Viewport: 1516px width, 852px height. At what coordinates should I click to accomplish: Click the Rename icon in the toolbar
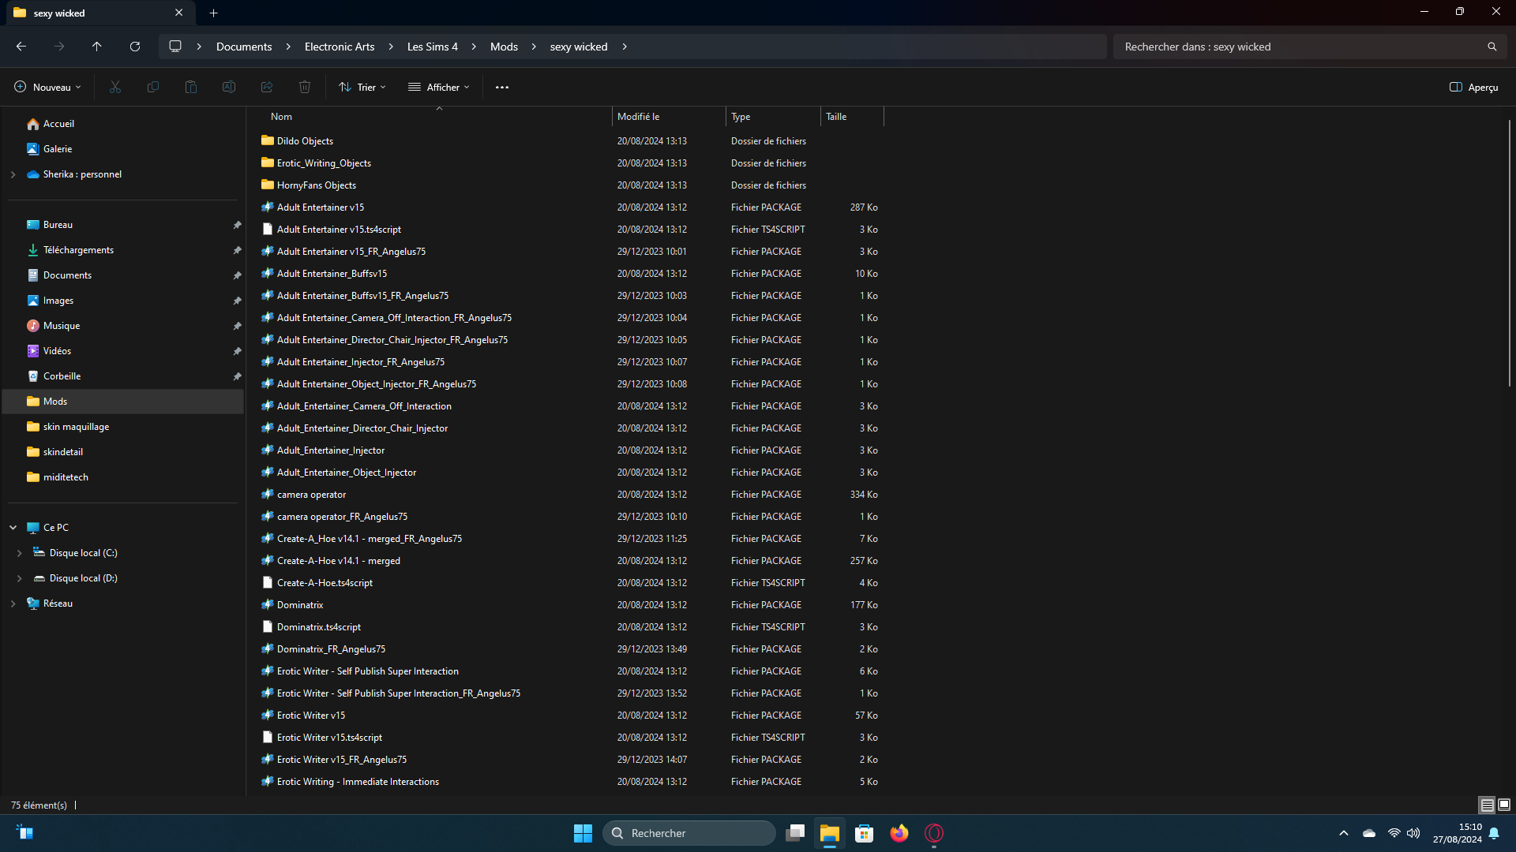pyautogui.click(x=229, y=87)
